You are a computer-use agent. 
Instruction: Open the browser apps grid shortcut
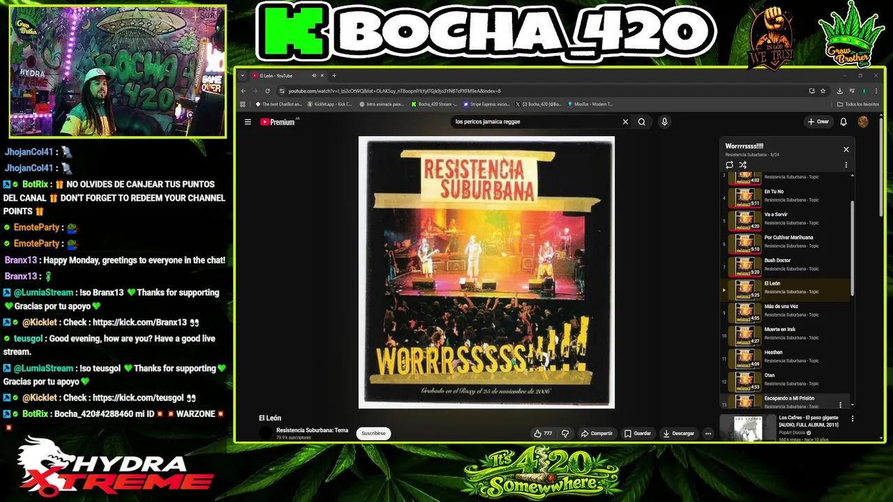[x=243, y=105]
